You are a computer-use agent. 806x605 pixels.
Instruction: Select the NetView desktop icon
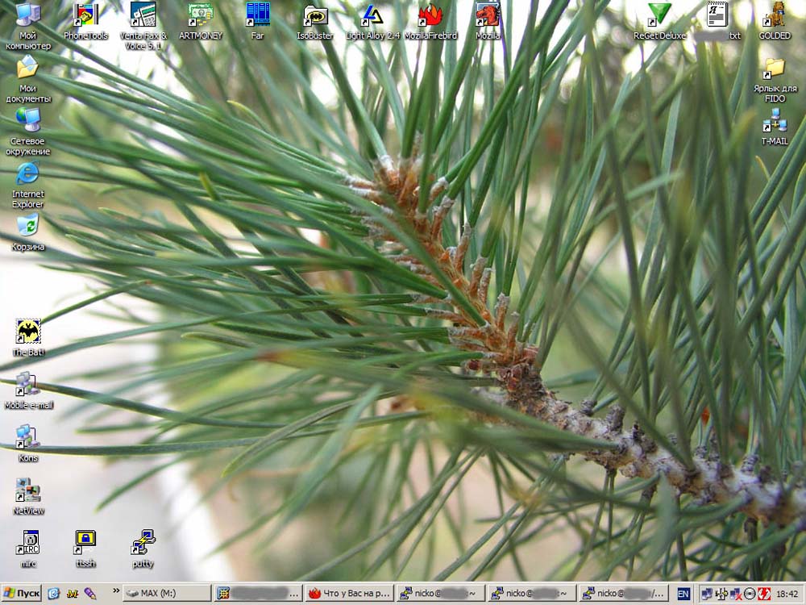tap(28, 490)
